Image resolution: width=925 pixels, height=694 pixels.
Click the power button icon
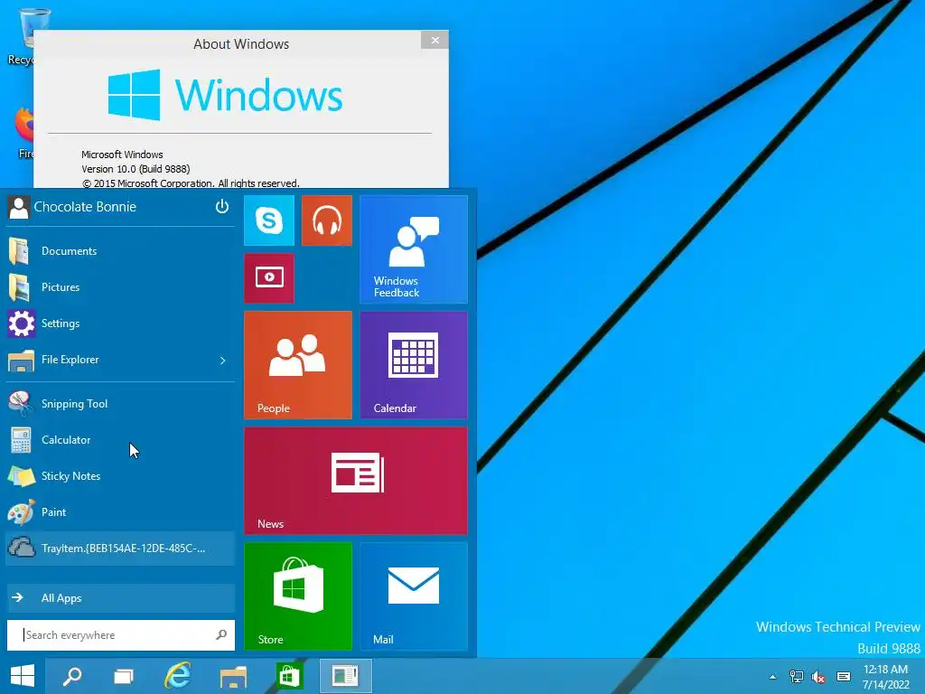point(222,207)
